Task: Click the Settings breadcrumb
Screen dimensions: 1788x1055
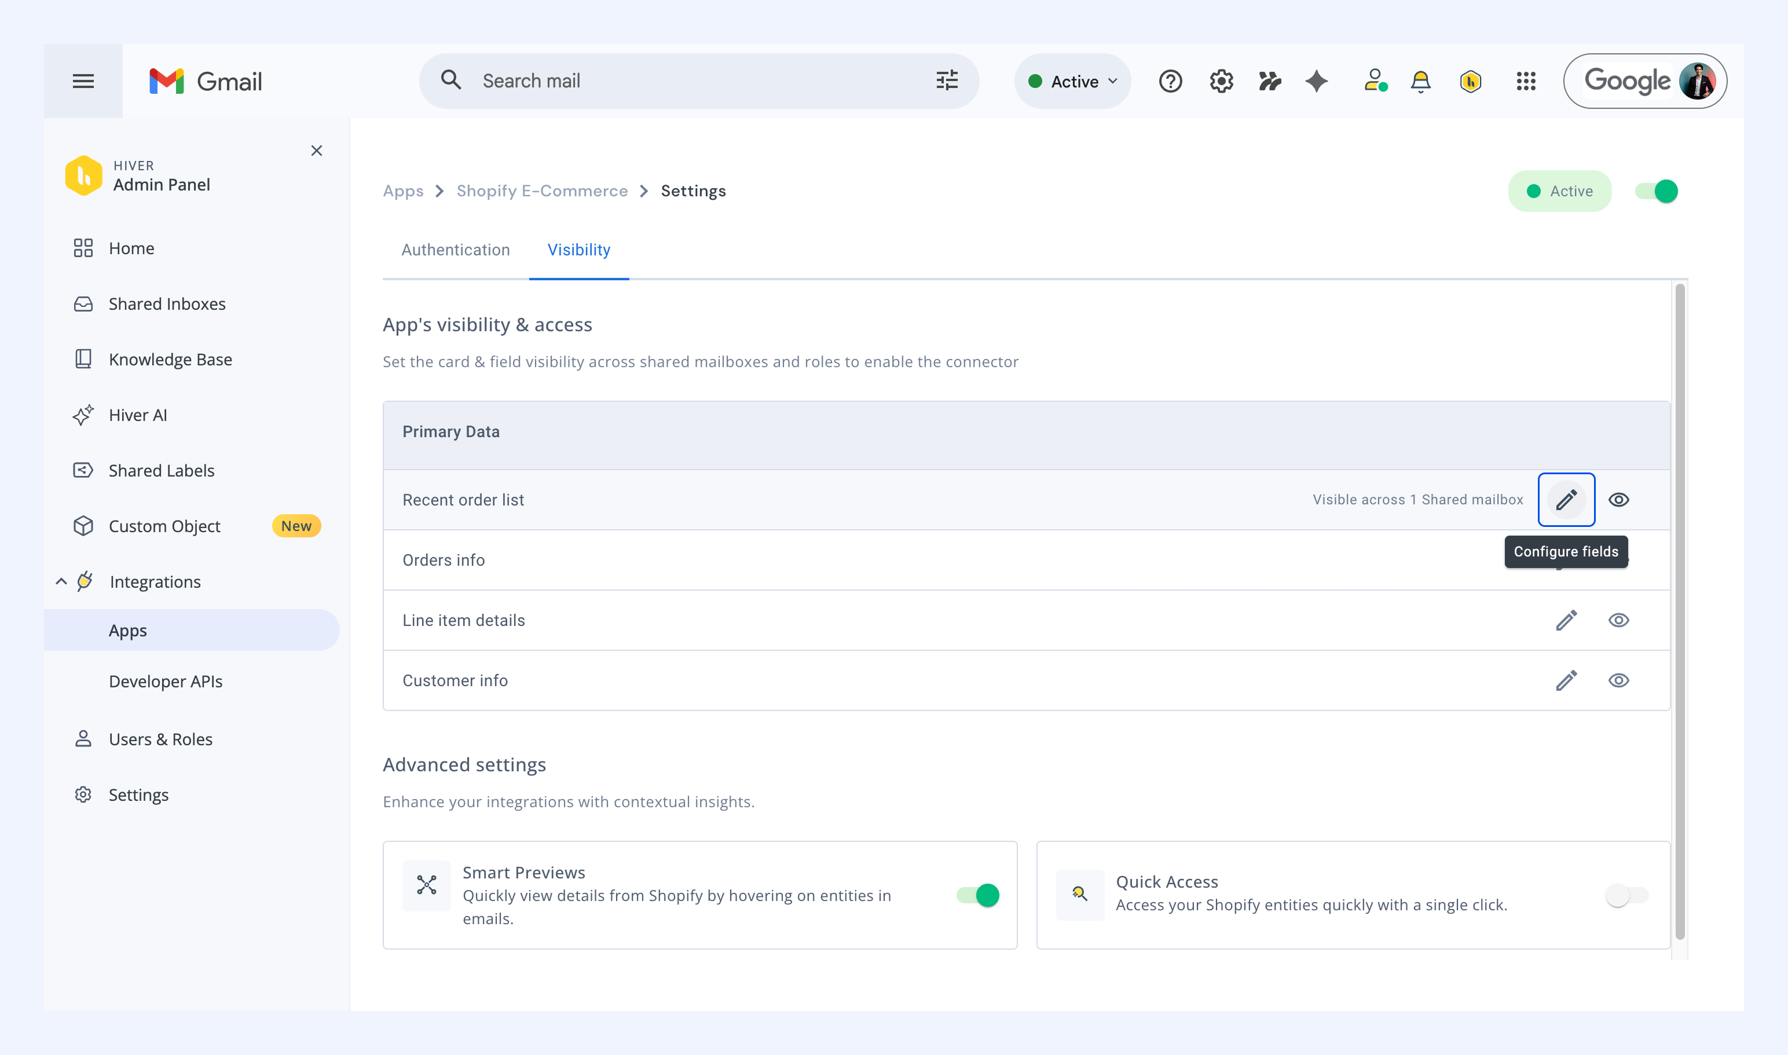Action: click(693, 191)
